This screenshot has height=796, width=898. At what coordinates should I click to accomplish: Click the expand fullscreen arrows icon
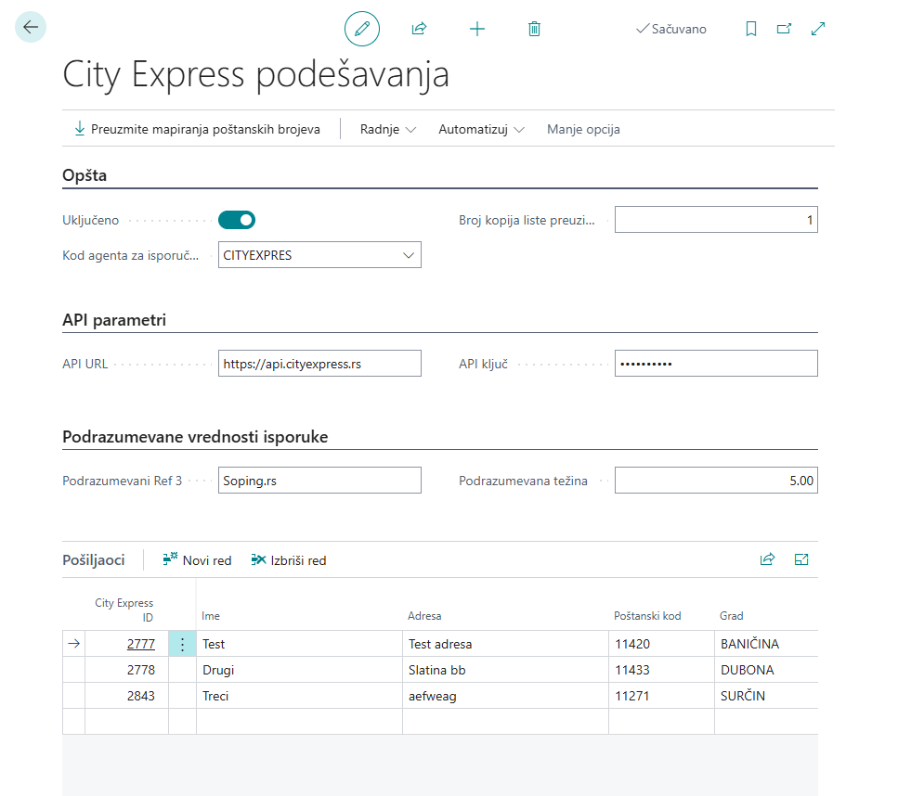pyautogui.click(x=818, y=29)
